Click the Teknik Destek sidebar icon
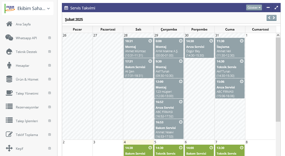The height and width of the screenshot is (156, 285). 9,52
